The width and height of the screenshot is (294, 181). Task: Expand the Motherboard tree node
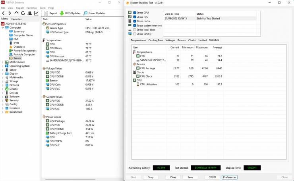[3, 62]
